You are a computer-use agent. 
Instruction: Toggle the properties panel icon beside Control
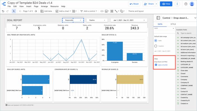(158, 18)
